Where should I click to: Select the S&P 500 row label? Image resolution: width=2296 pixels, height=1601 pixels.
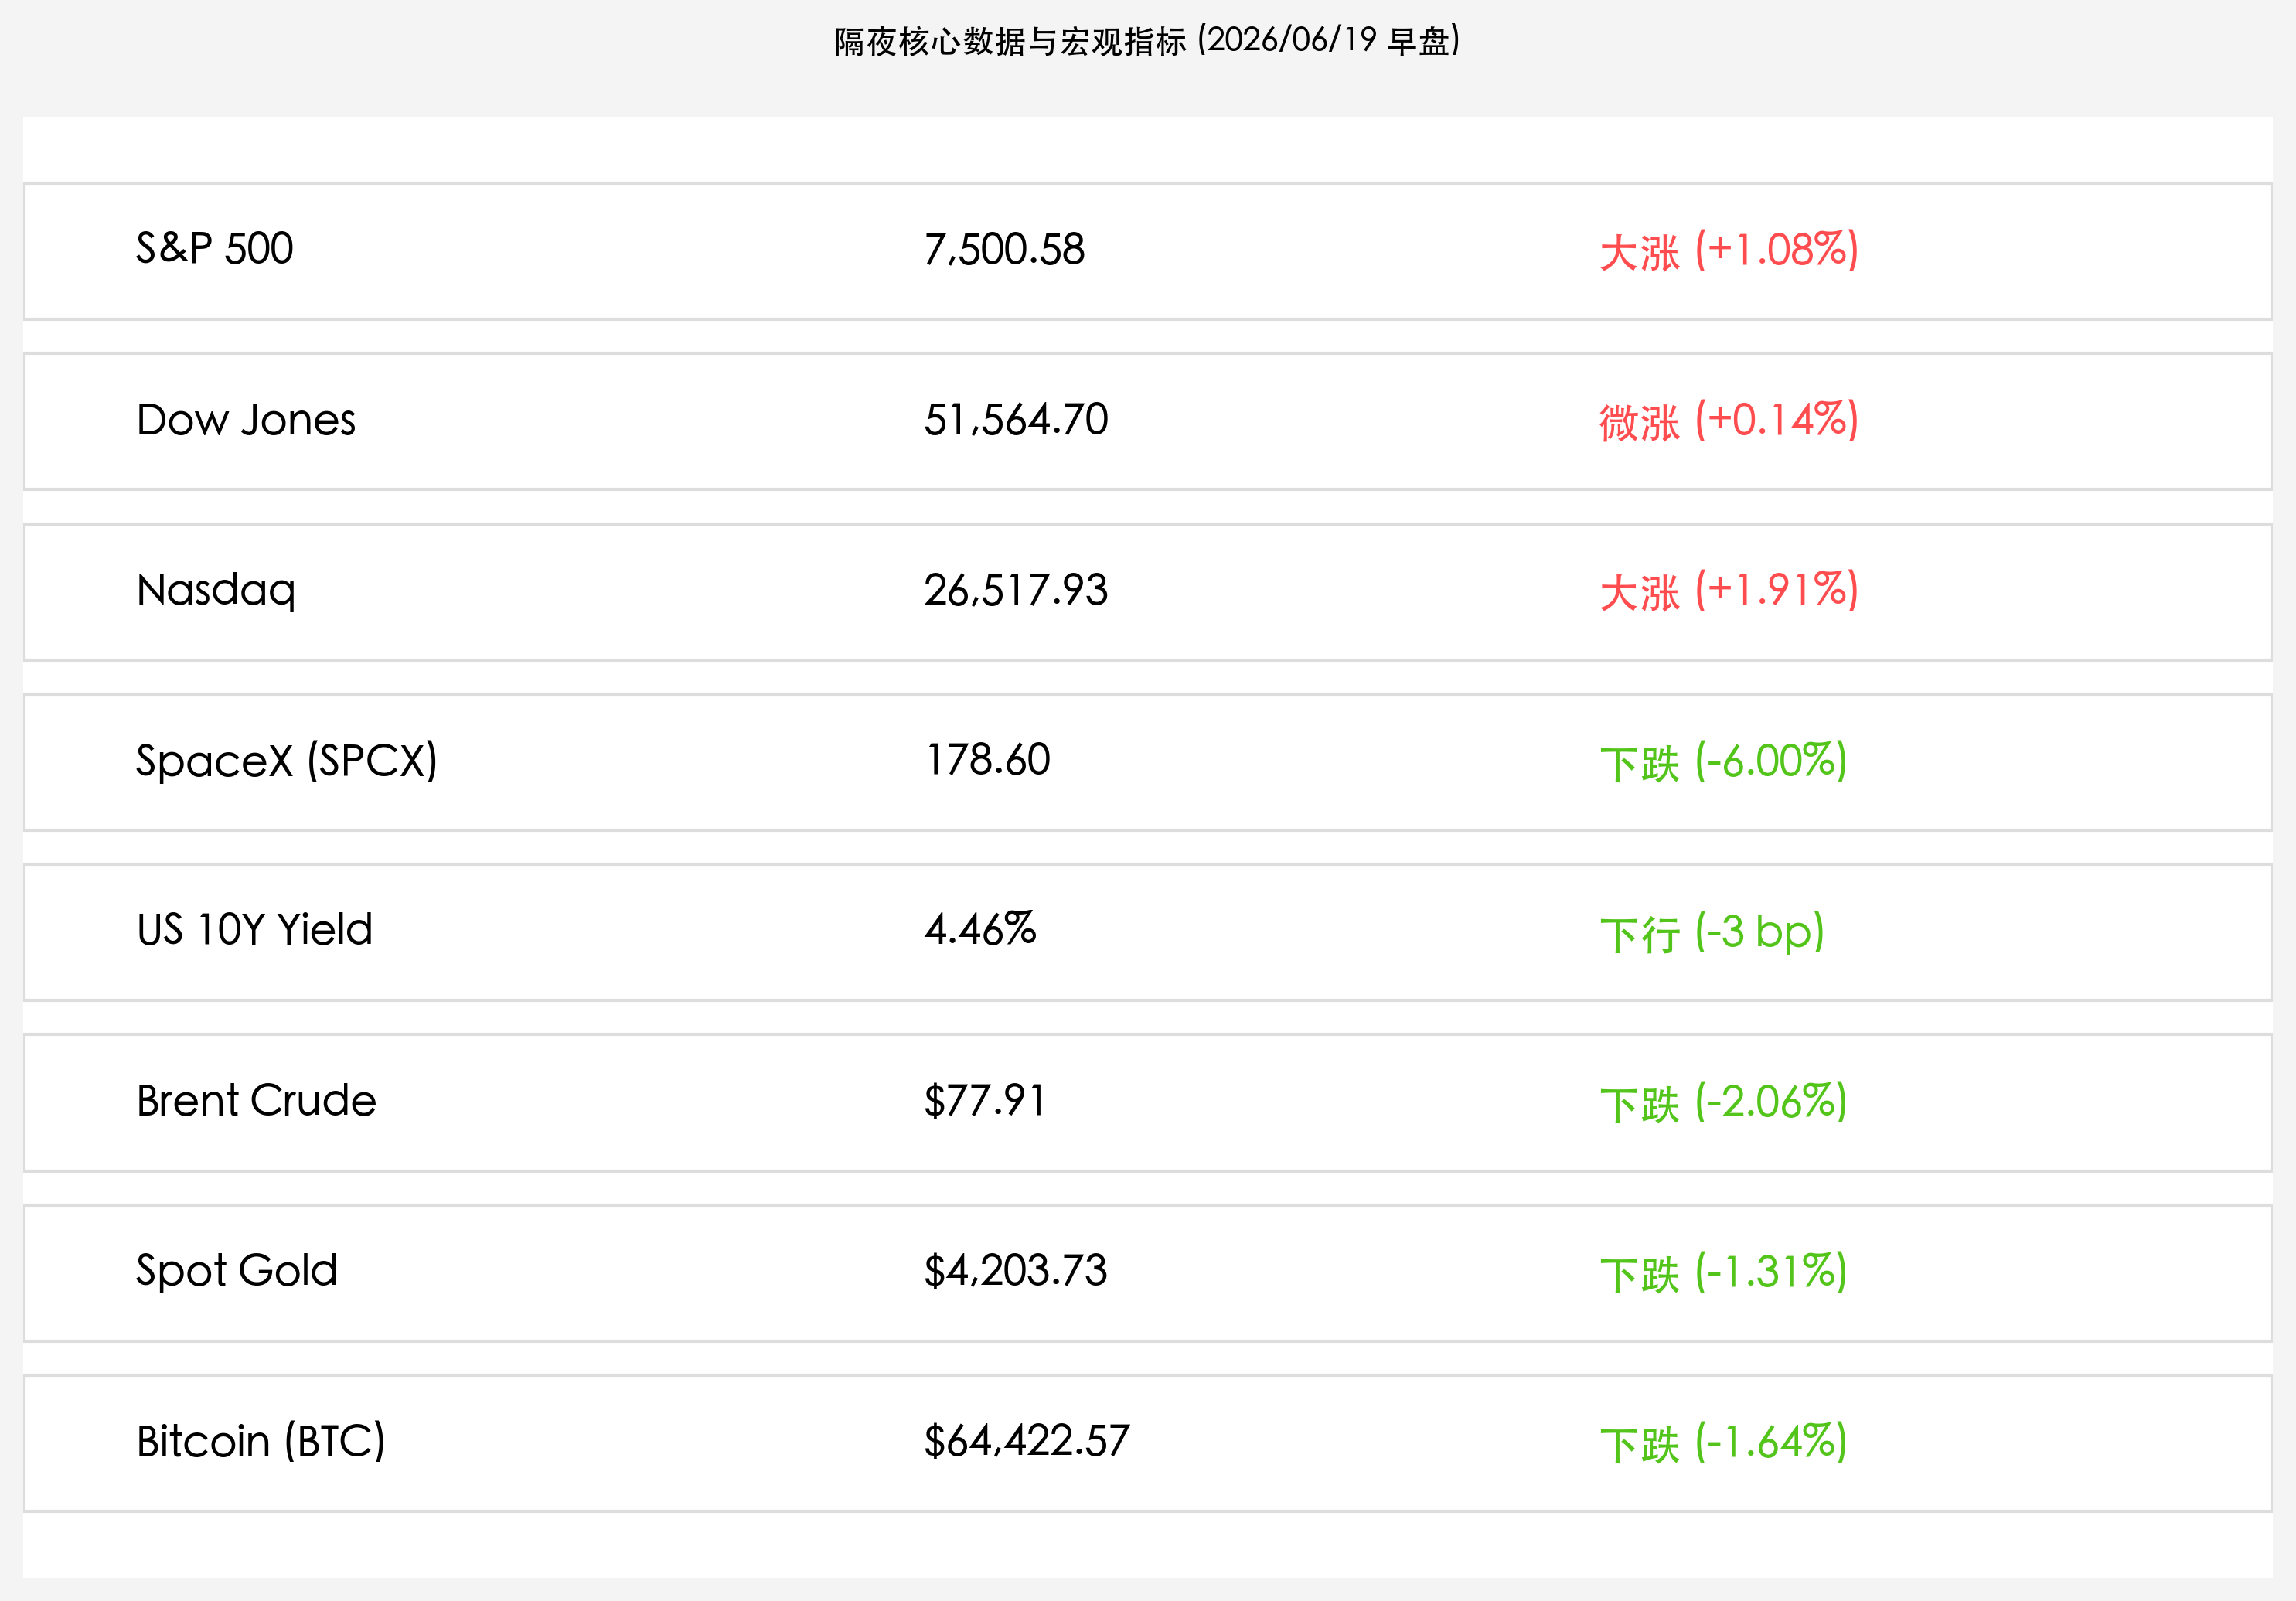[214, 249]
